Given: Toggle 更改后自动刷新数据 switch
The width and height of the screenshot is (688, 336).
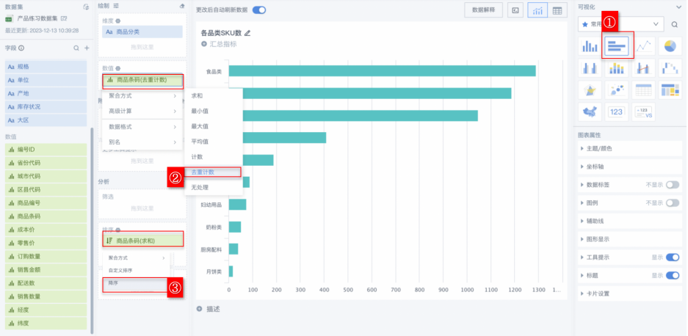Looking at the screenshot, I should pos(258,10).
